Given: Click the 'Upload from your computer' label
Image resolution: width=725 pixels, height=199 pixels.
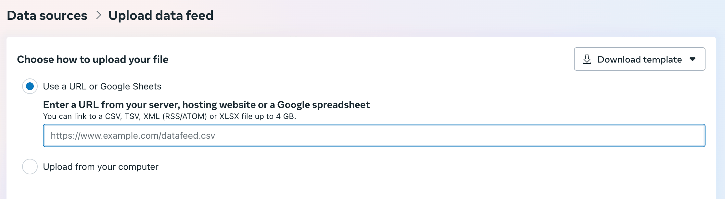Looking at the screenshot, I should click(101, 167).
